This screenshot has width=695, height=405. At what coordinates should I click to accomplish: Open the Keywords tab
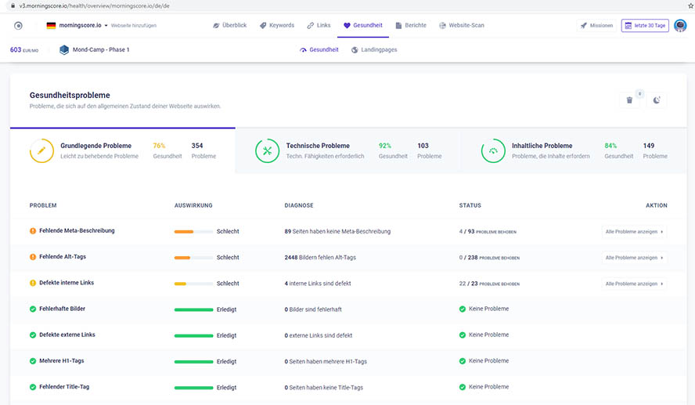(276, 25)
